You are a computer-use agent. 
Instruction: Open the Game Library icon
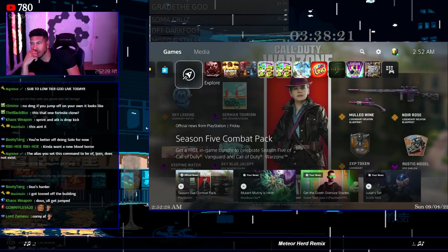pos(390,70)
